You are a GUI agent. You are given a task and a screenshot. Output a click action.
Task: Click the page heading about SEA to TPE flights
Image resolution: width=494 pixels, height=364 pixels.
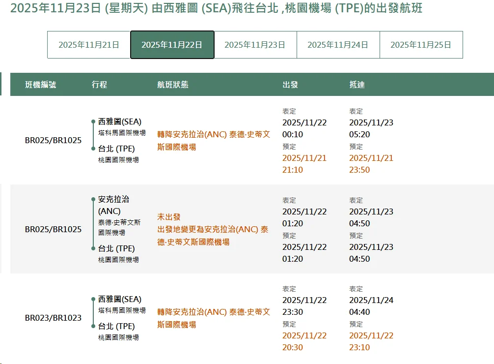point(216,8)
